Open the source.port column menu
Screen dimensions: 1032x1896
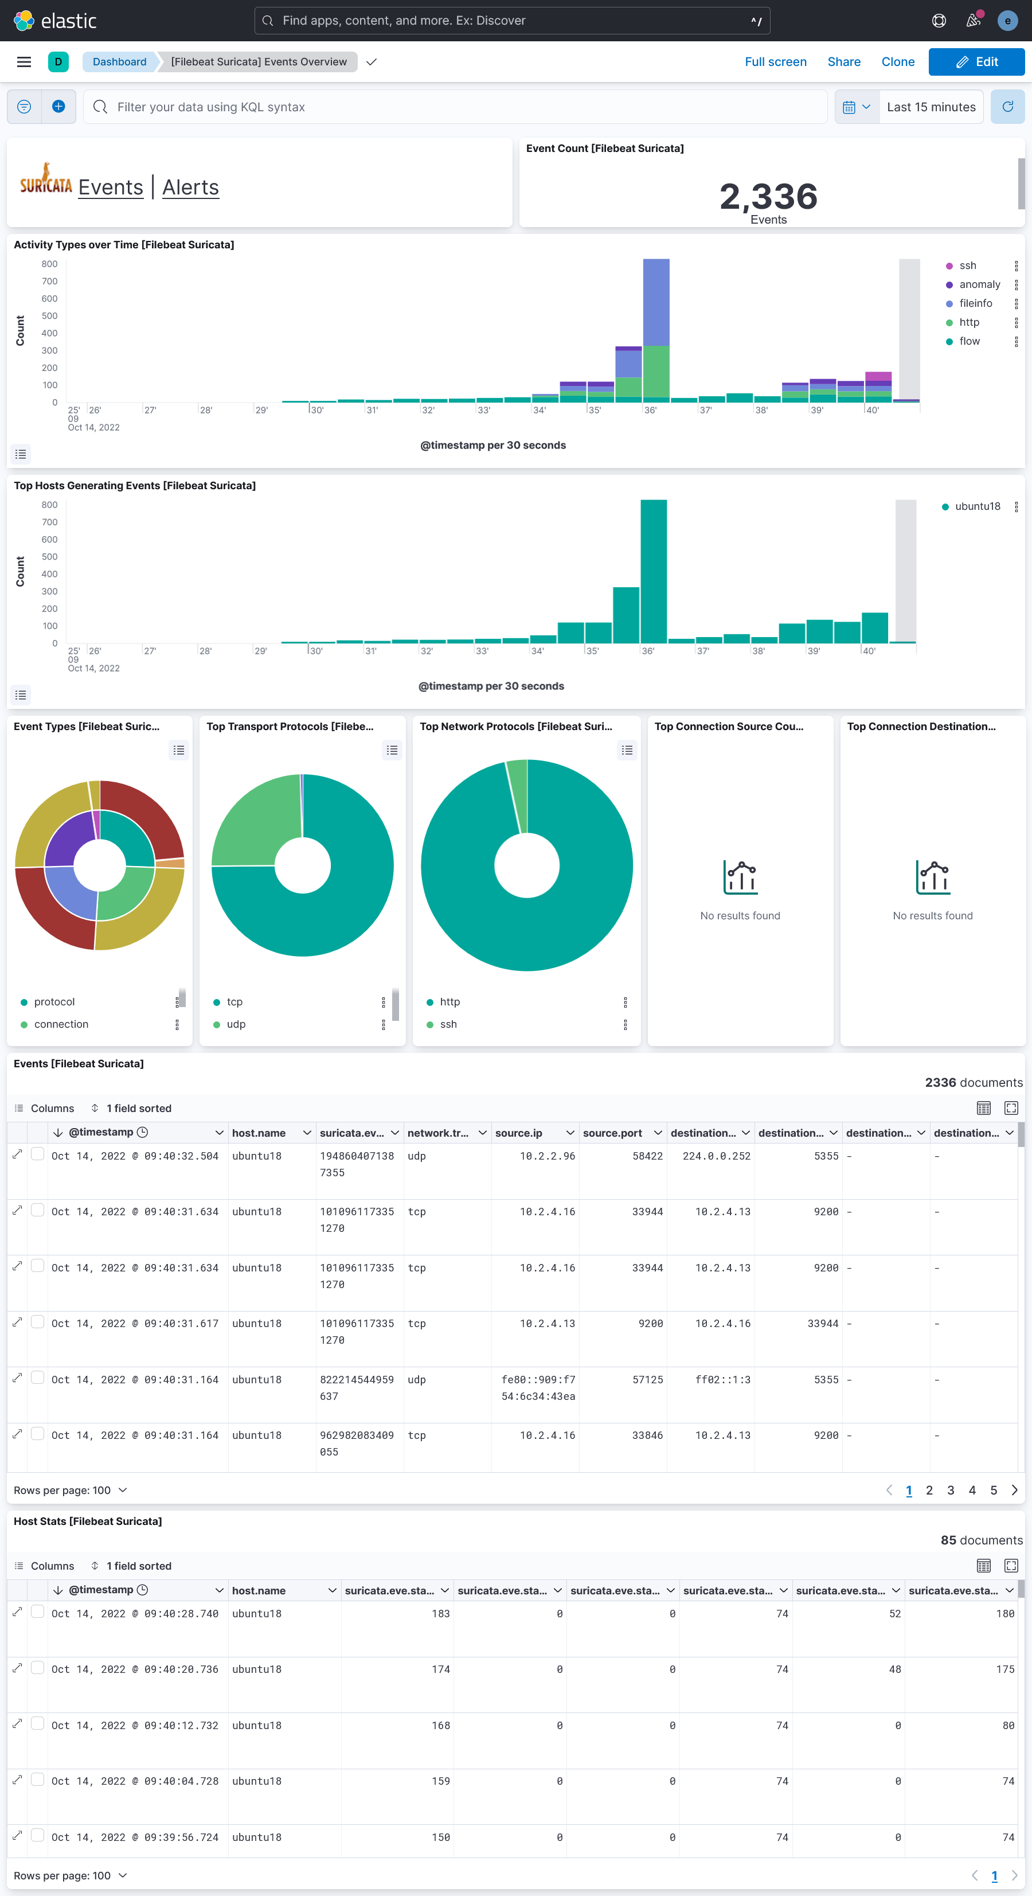coord(658,1133)
